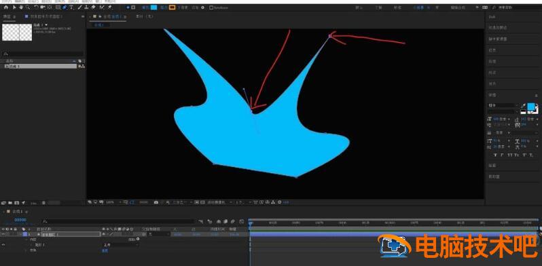Select the composition item in Project list

point(41,66)
